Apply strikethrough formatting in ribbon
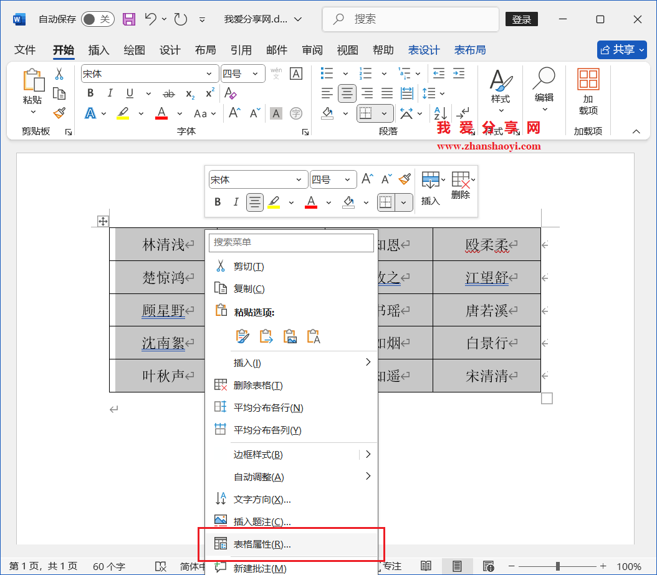The width and height of the screenshot is (657, 575). [x=168, y=94]
